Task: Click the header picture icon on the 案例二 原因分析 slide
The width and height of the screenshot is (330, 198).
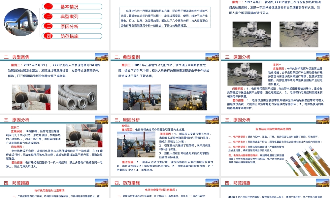Action: coord(102,119)
